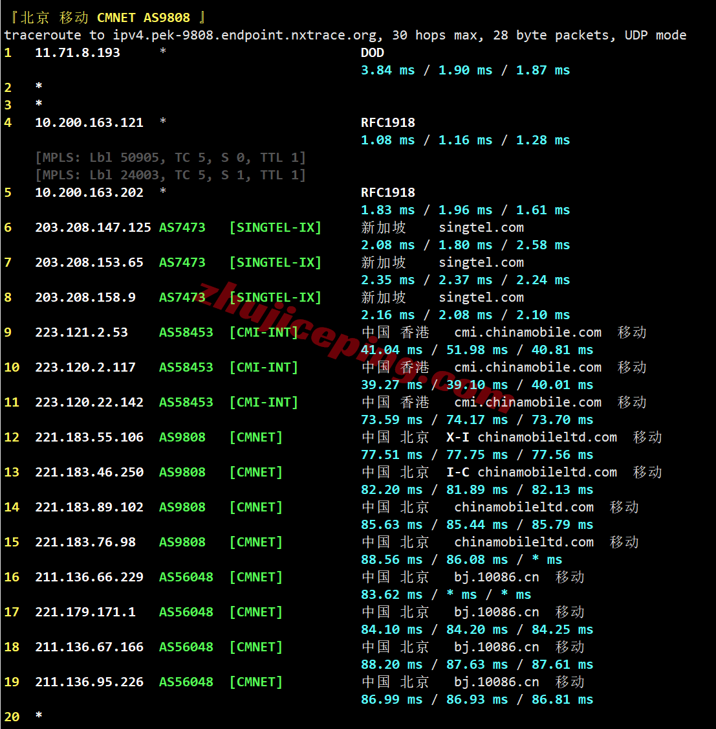The width and height of the screenshot is (716, 729).
Task: Click IP address 10.200.163.121
Action: pyautogui.click(x=89, y=123)
